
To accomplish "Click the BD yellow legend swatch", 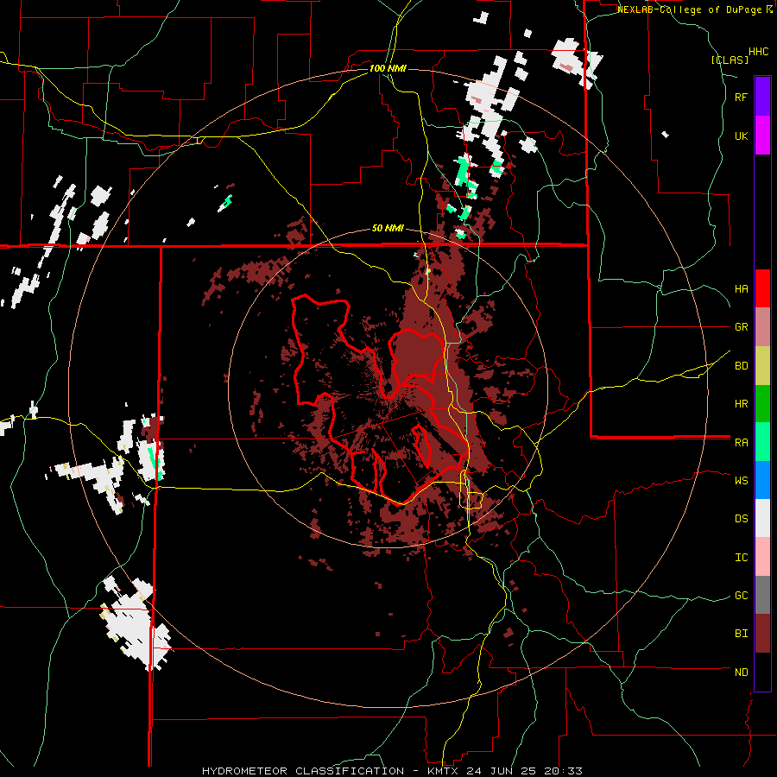I will (x=762, y=366).
